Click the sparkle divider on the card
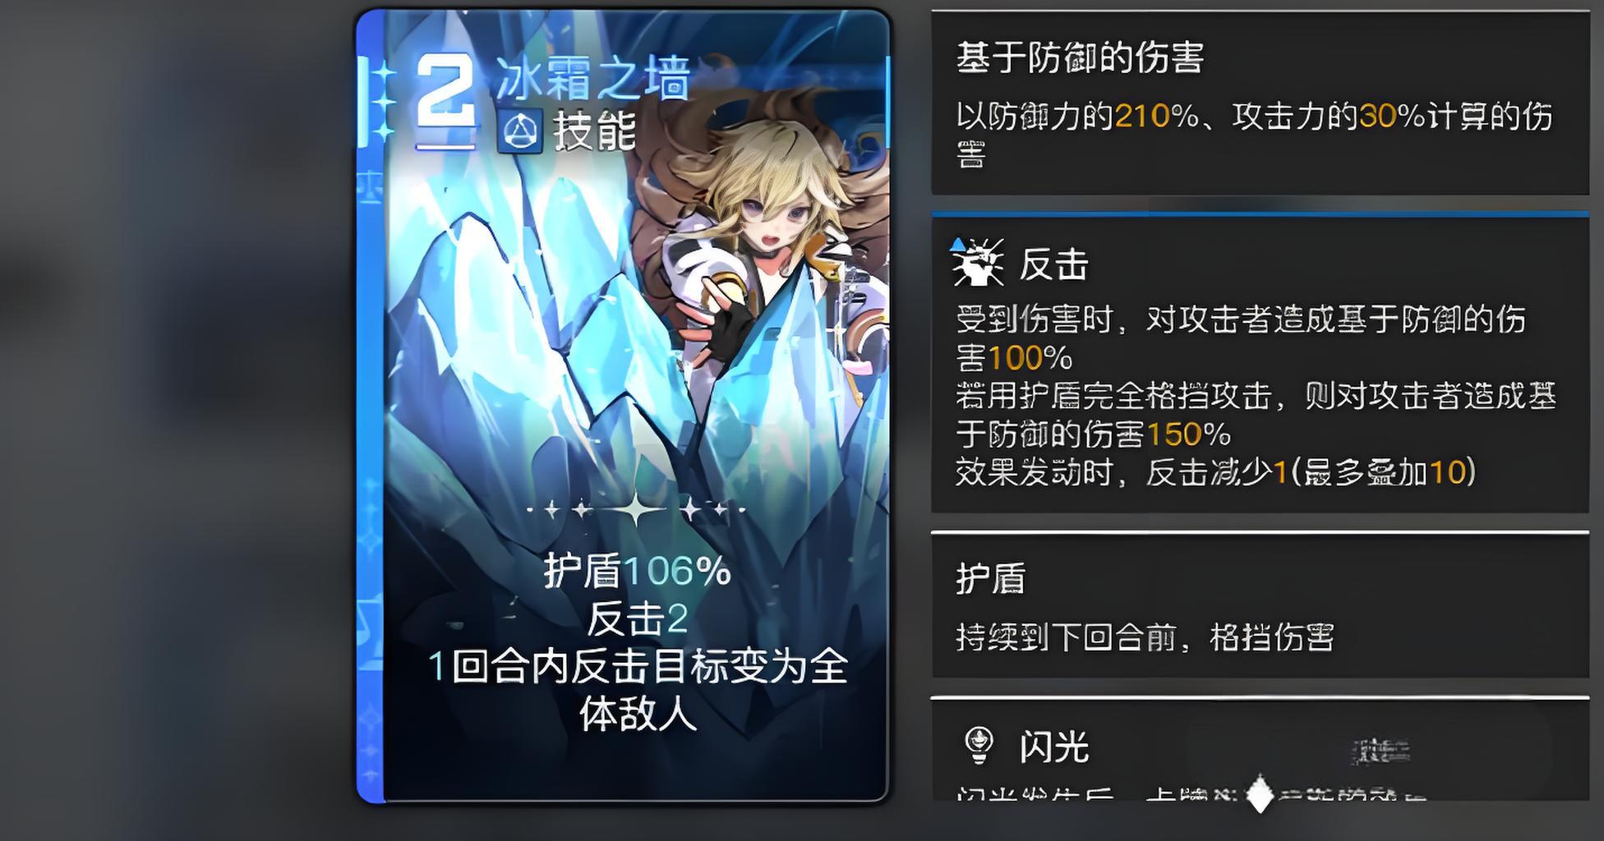This screenshot has width=1604, height=841. click(x=637, y=510)
